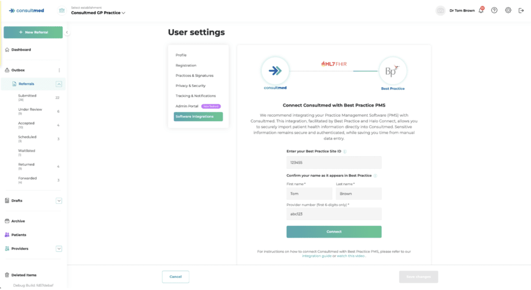Viewport: 531px width, 290px height.
Task: Expand the Drafts section chevron
Action: 59,201
